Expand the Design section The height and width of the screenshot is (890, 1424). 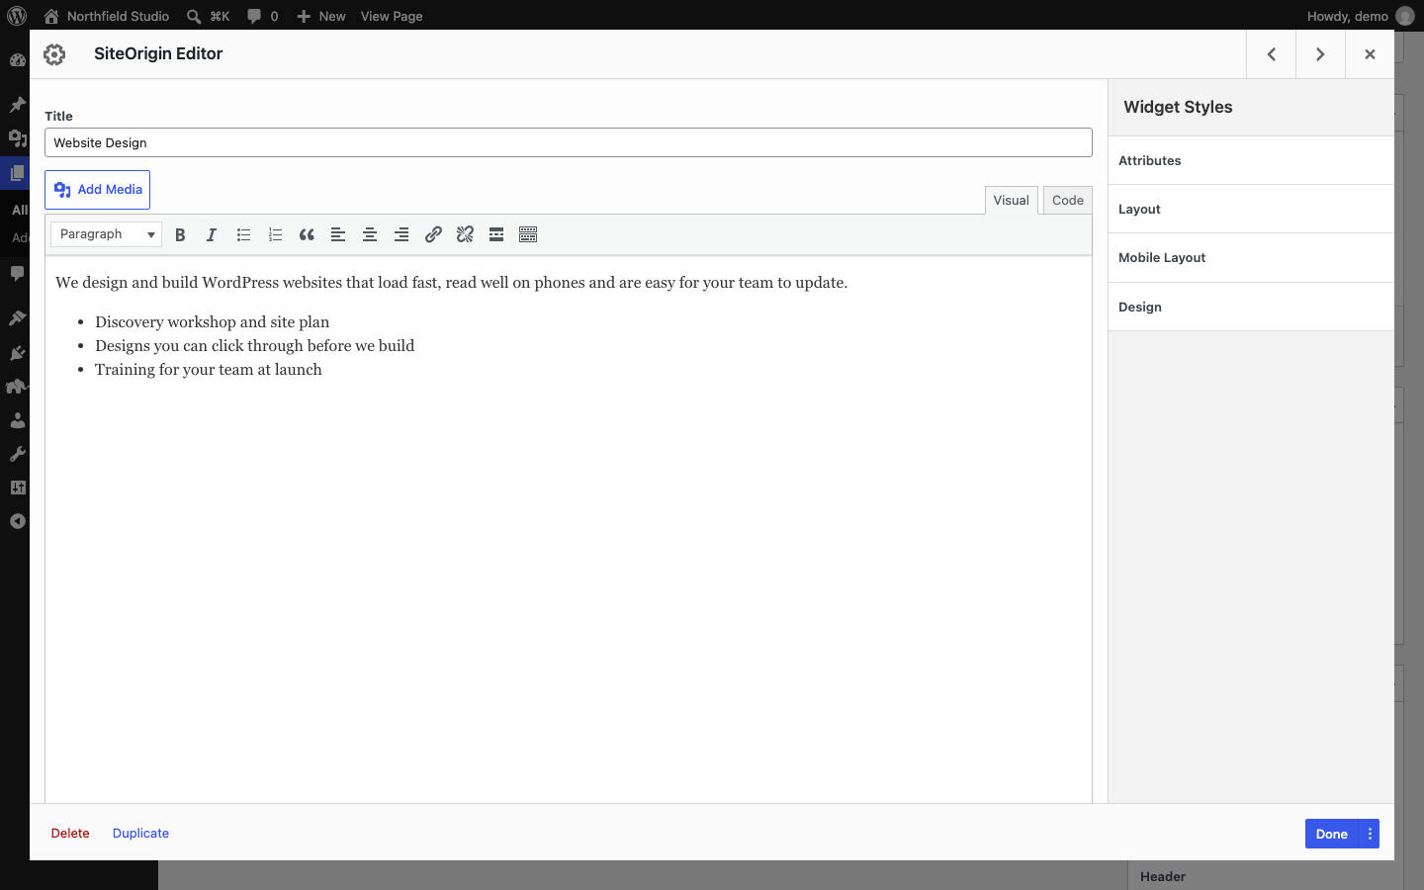tap(1251, 307)
